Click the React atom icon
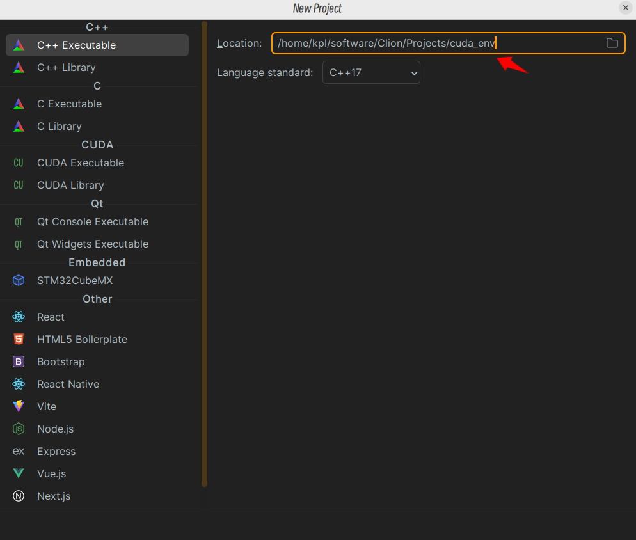This screenshot has height=540, width=636. [x=19, y=317]
